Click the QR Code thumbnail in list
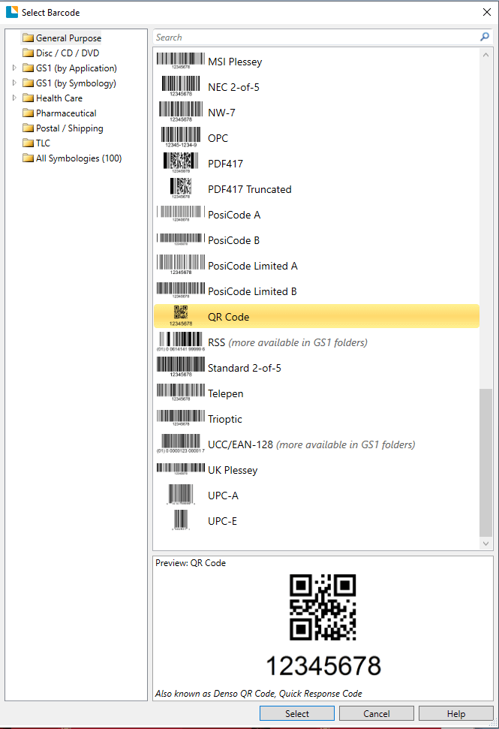The height and width of the screenshot is (729, 499). (180, 316)
